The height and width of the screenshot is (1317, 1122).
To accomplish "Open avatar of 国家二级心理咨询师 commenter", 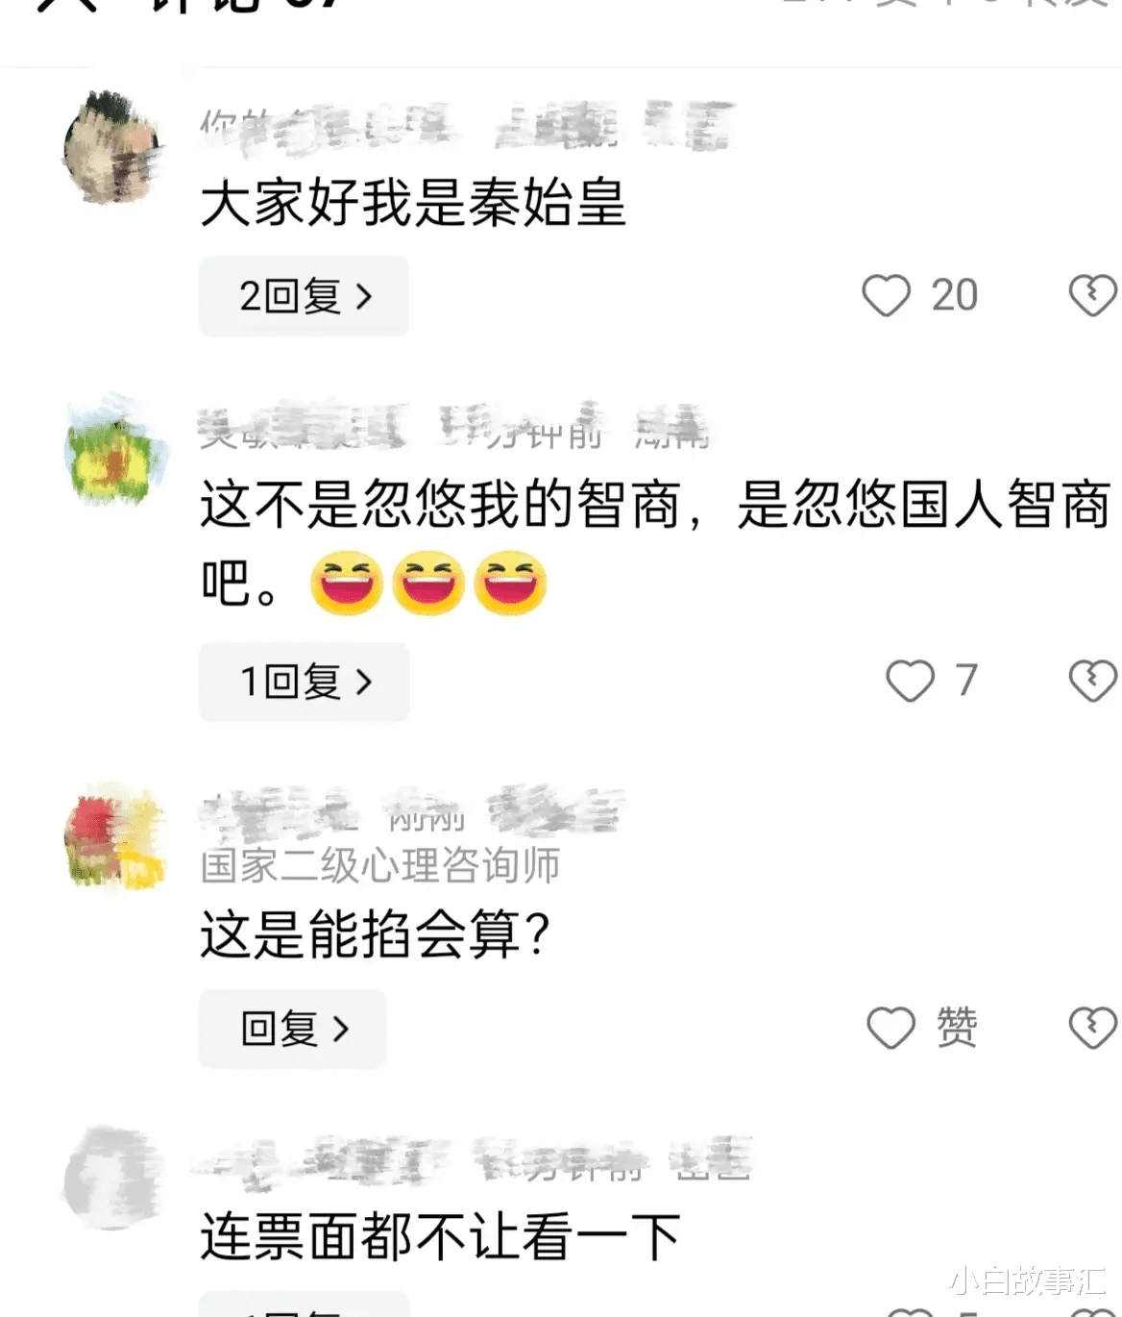I will coord(113,836).
